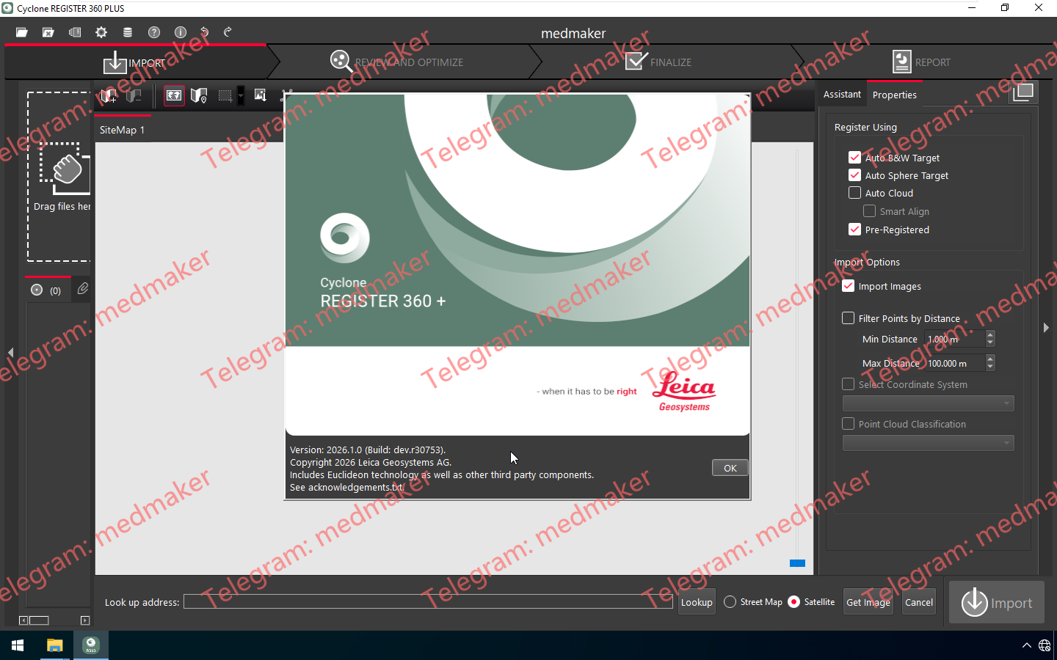The width and height of the screenshot is (1057, 660).
Task: Click the map location pin icon
Action: pos(198,95)
